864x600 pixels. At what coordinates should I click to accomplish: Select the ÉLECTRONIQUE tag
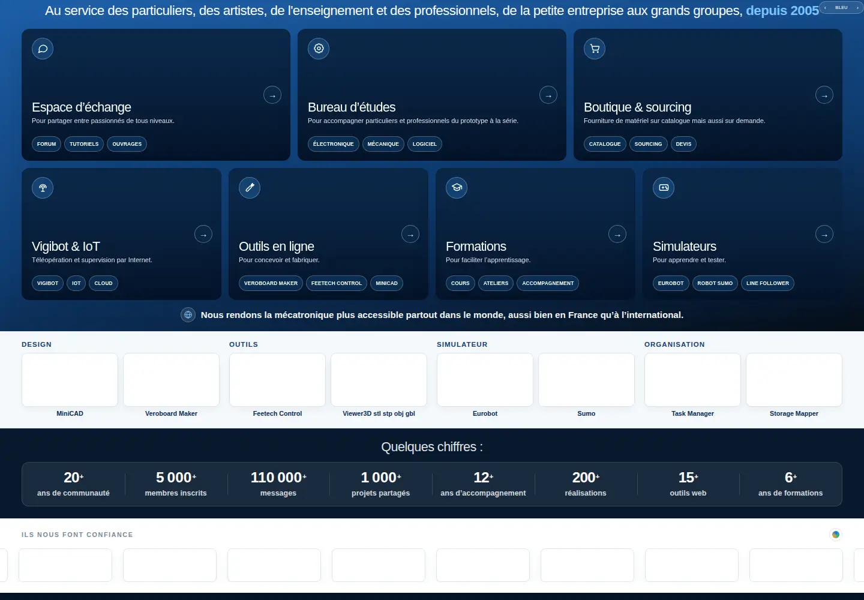point(334,144)
